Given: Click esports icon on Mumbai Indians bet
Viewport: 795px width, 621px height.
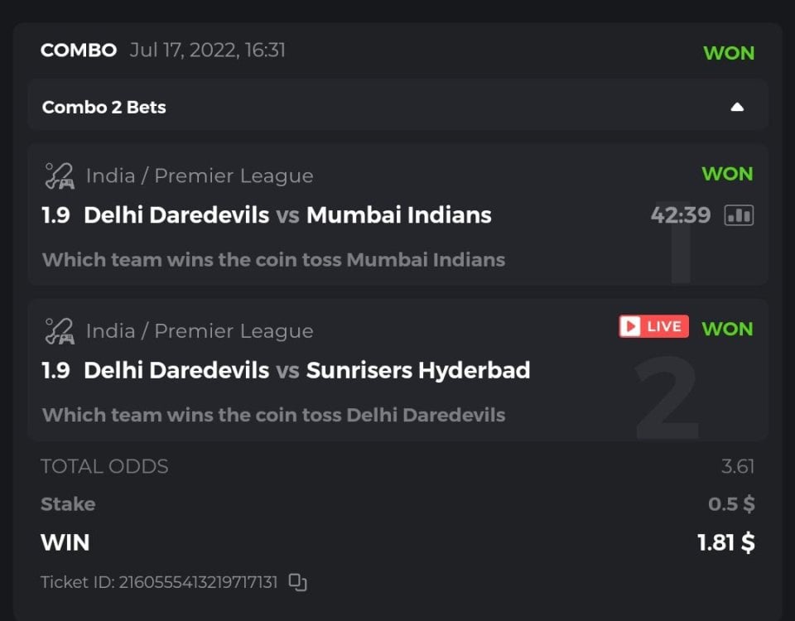Looking at the screenshot, I should 59,176.
